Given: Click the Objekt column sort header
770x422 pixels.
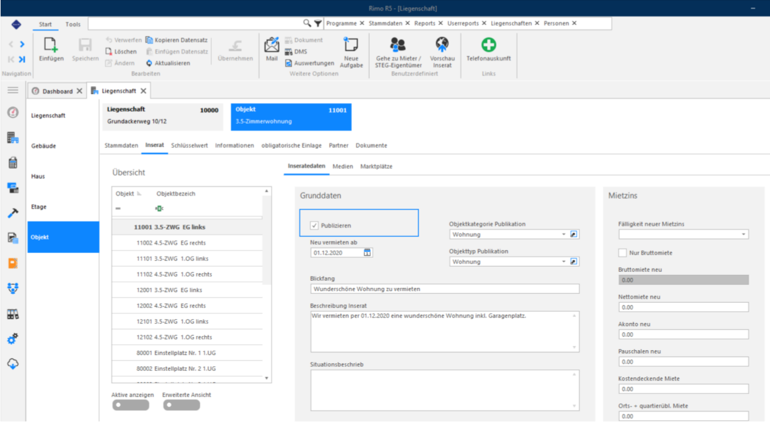Looking at the screenshot, I should tap(129, 194).
